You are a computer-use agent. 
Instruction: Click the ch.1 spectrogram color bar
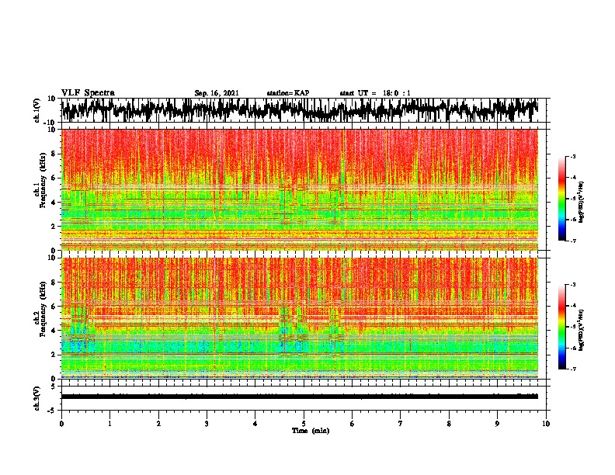(561, 199)
